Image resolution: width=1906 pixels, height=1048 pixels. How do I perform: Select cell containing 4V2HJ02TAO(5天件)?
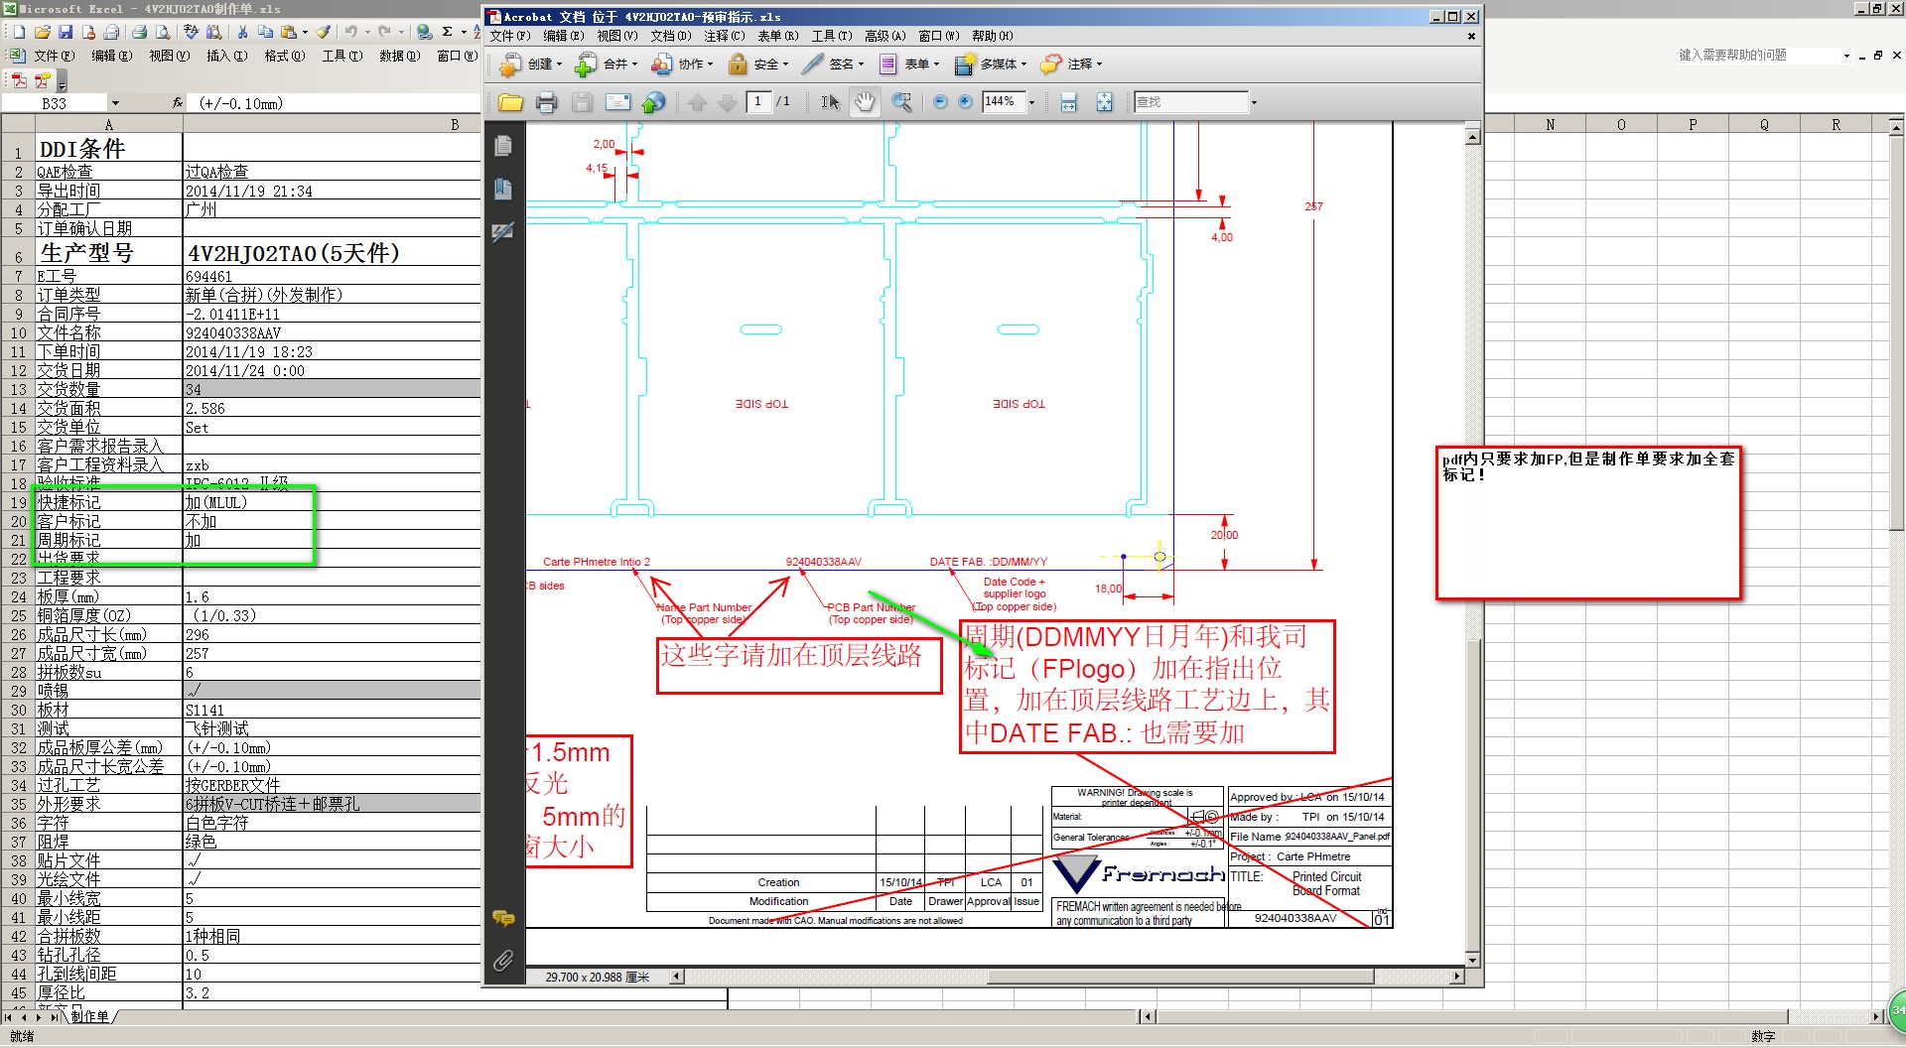[x=332, y=252]
